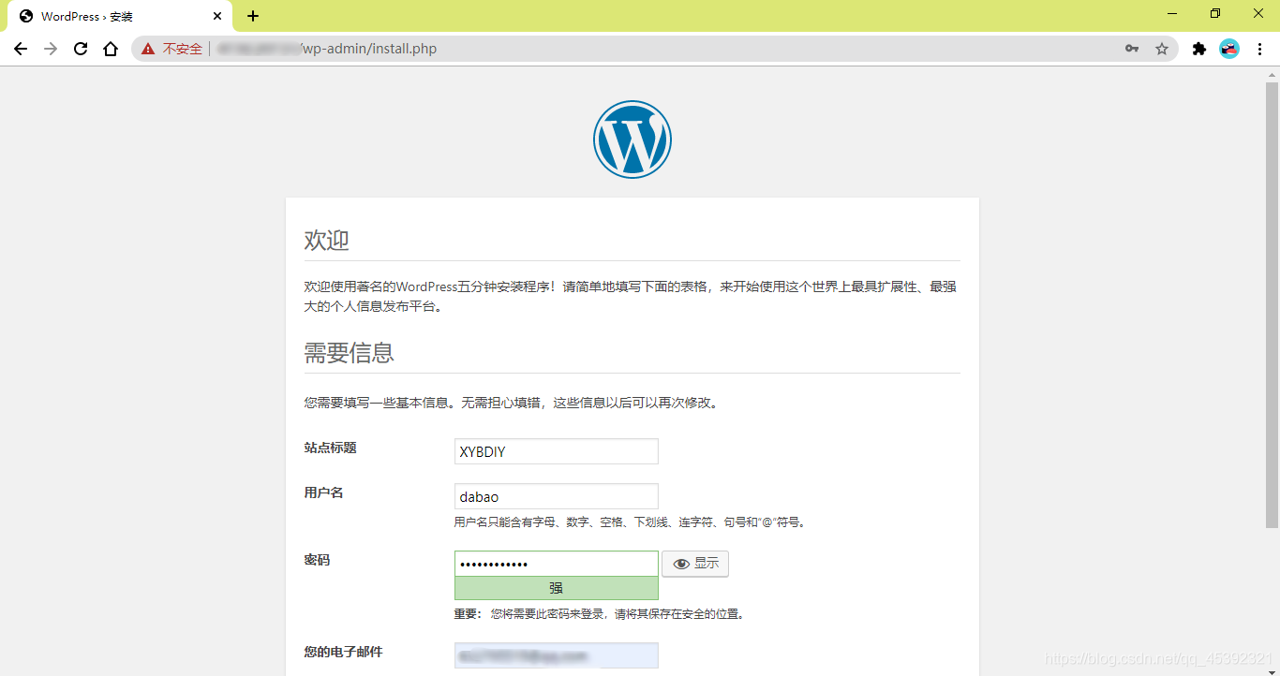This screenshot has width=1280, height=676.
Task: Focus the 用户名 field containing dabao
Action: [x=557, y=496]
